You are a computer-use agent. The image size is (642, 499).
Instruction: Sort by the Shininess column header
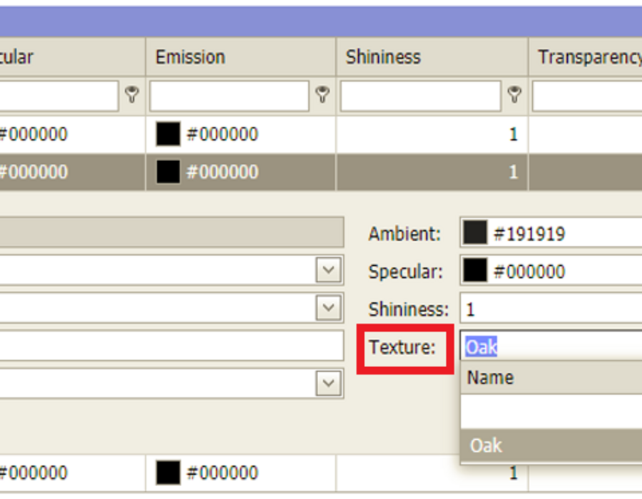[x=432, y=57]
